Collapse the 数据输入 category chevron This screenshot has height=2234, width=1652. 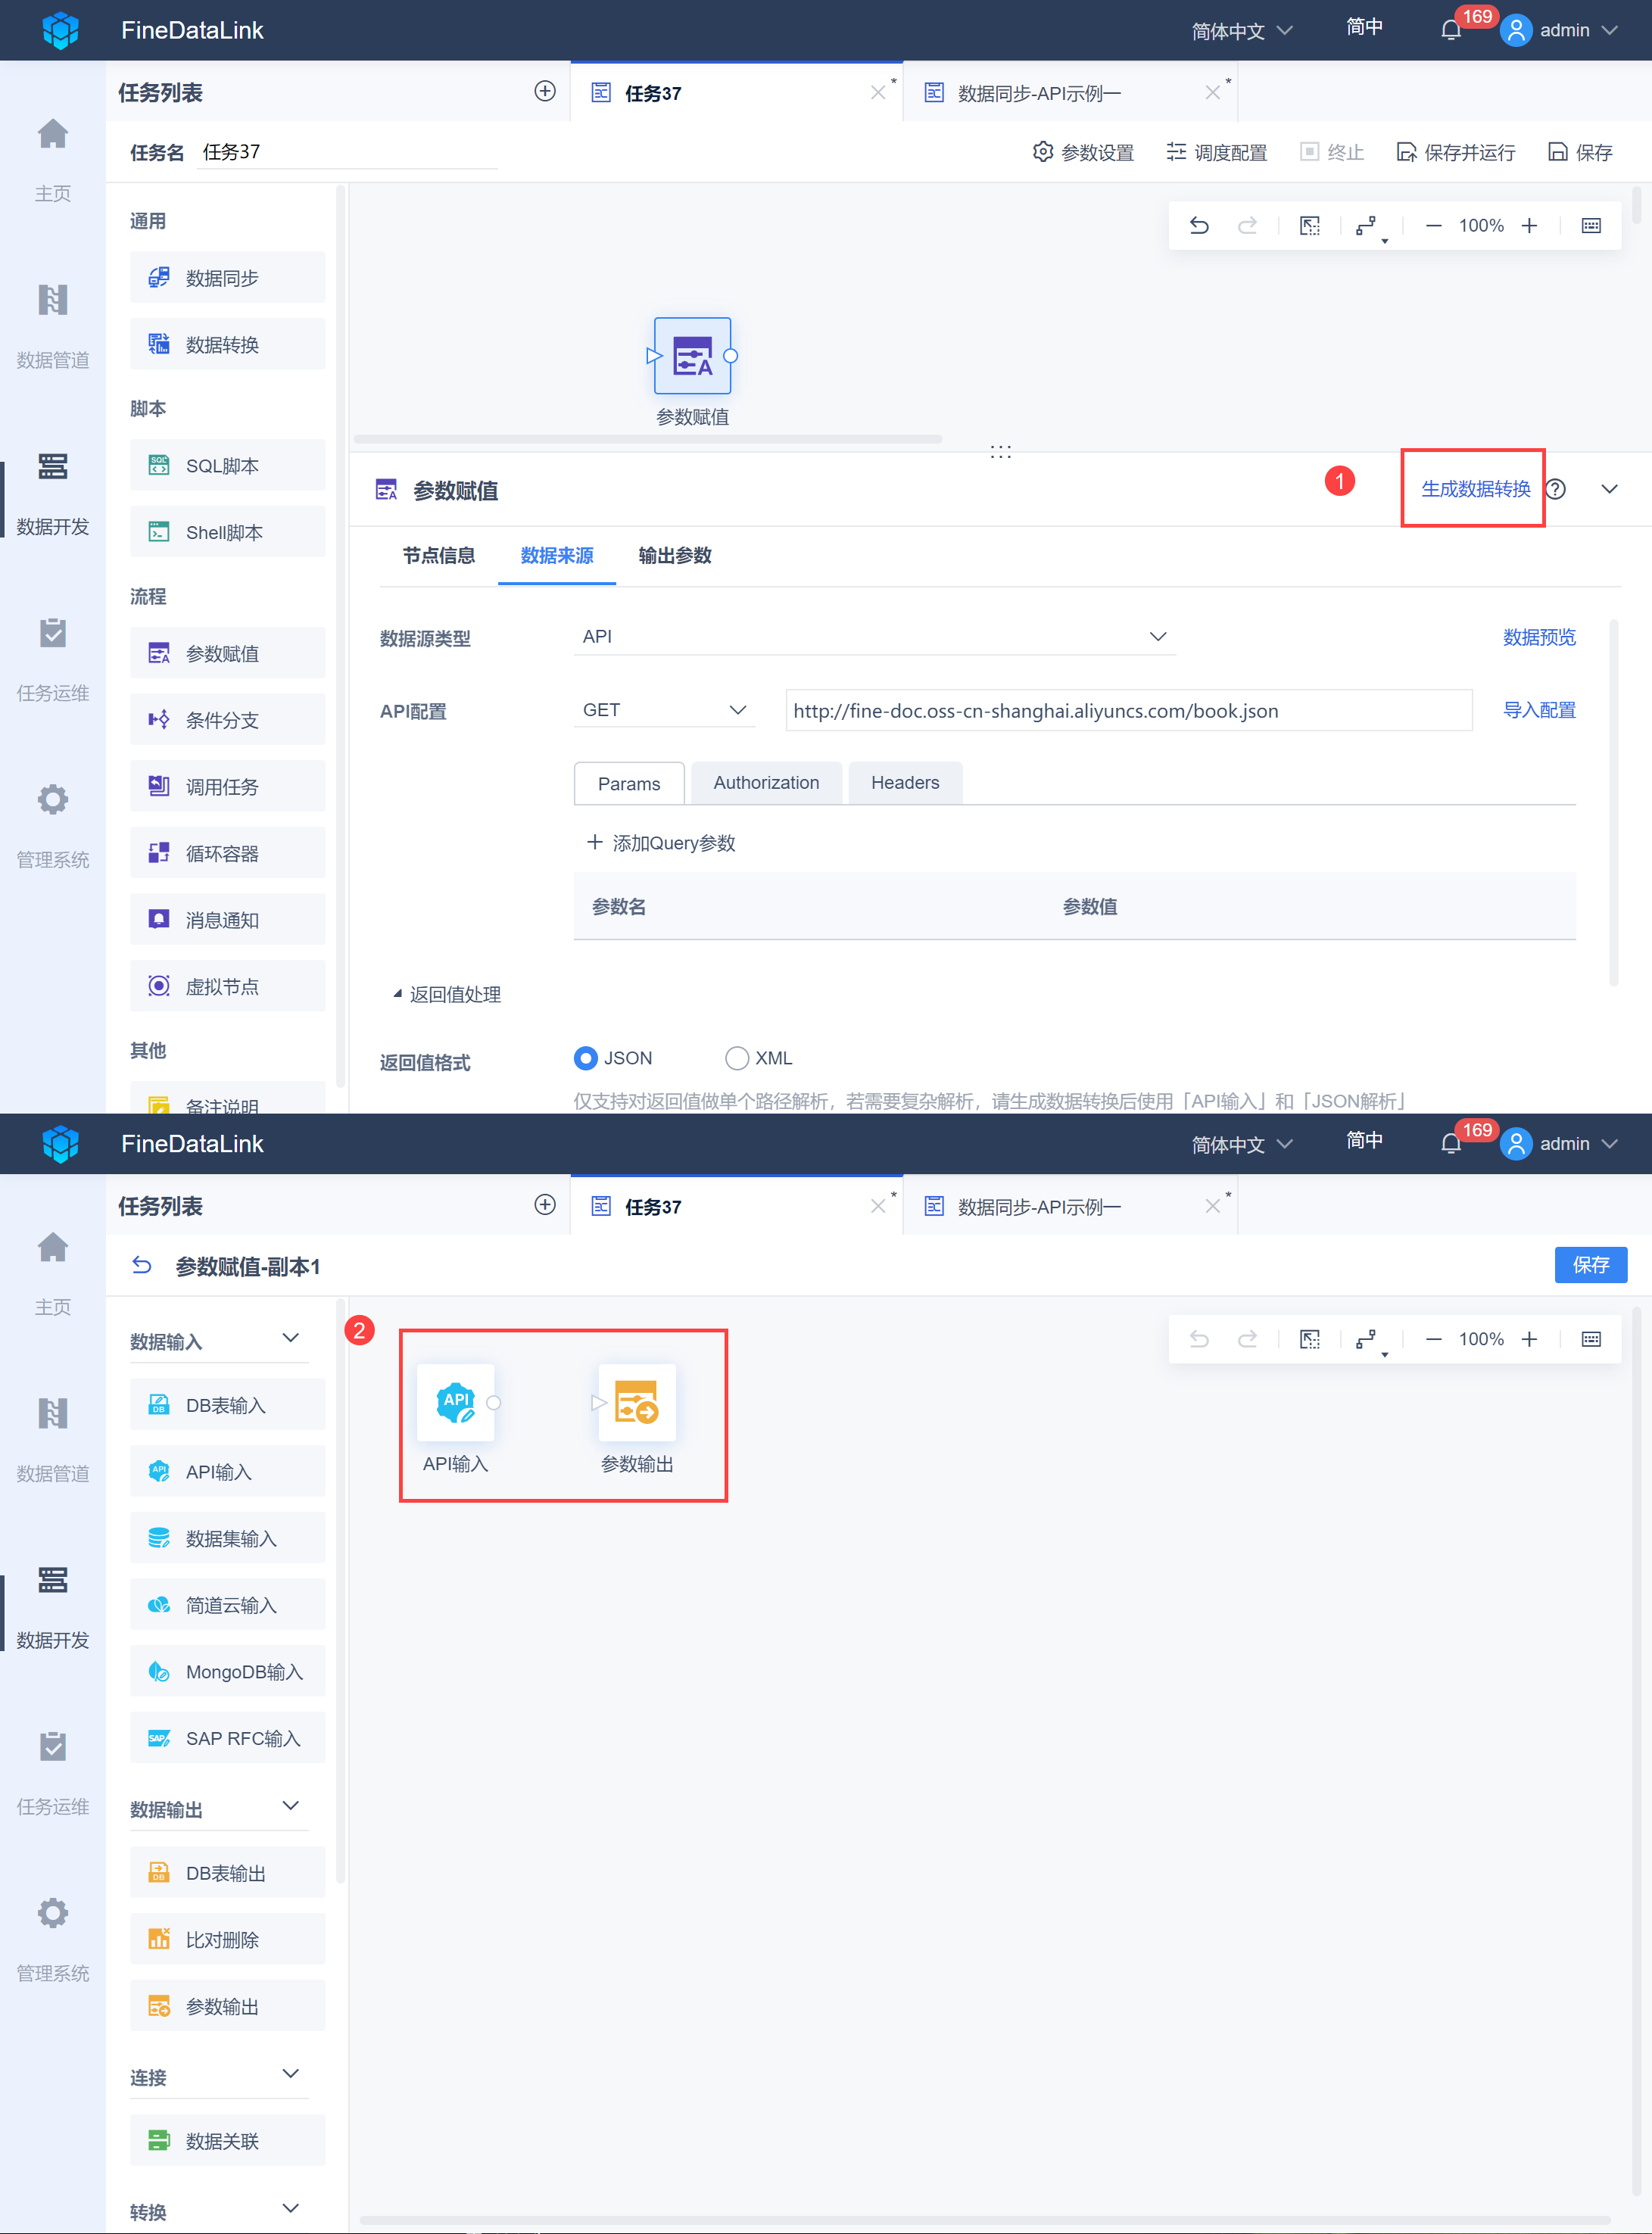tap(291, 1337)
